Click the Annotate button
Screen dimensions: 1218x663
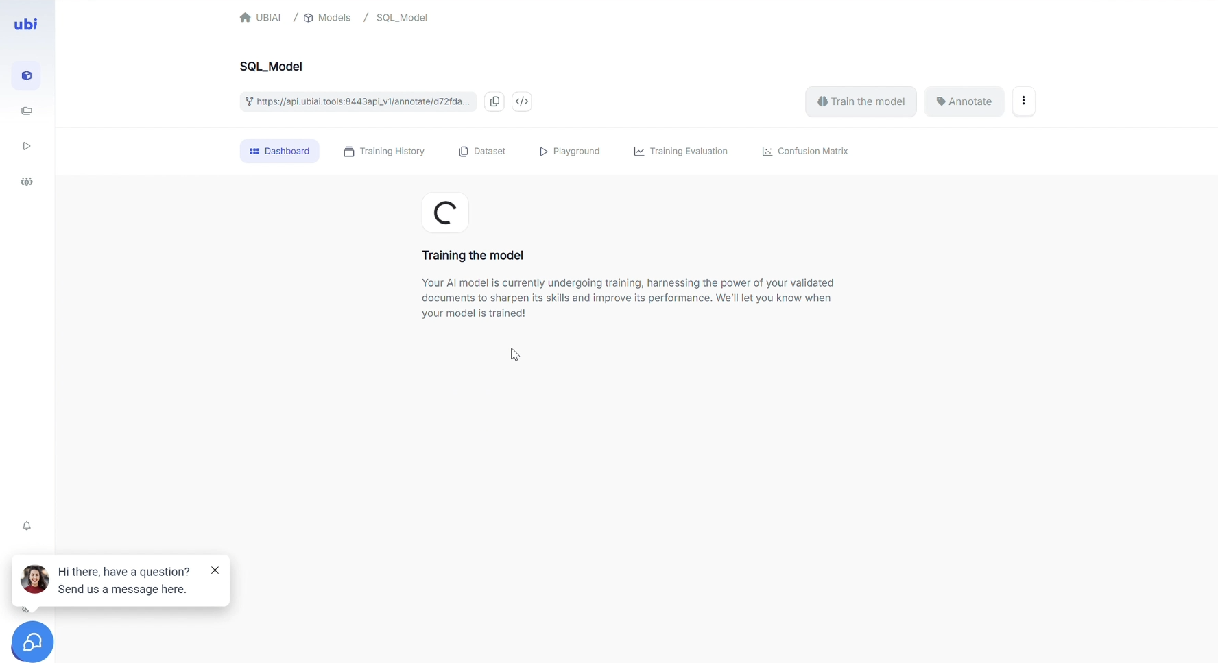[x=964, y=101]
